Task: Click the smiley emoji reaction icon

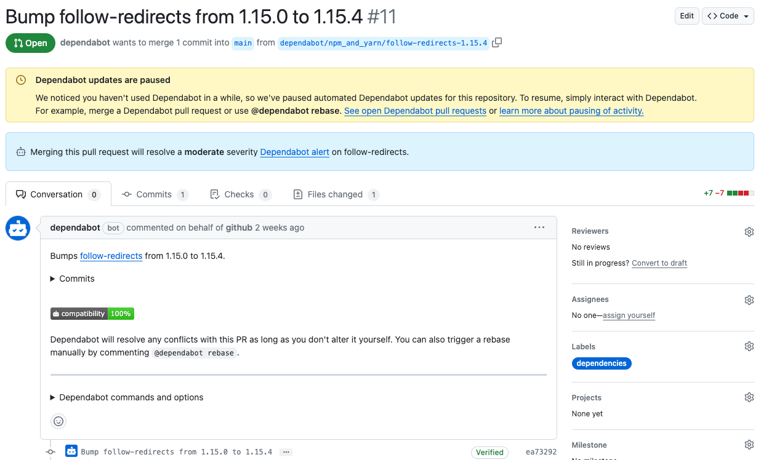Action: 58,421
